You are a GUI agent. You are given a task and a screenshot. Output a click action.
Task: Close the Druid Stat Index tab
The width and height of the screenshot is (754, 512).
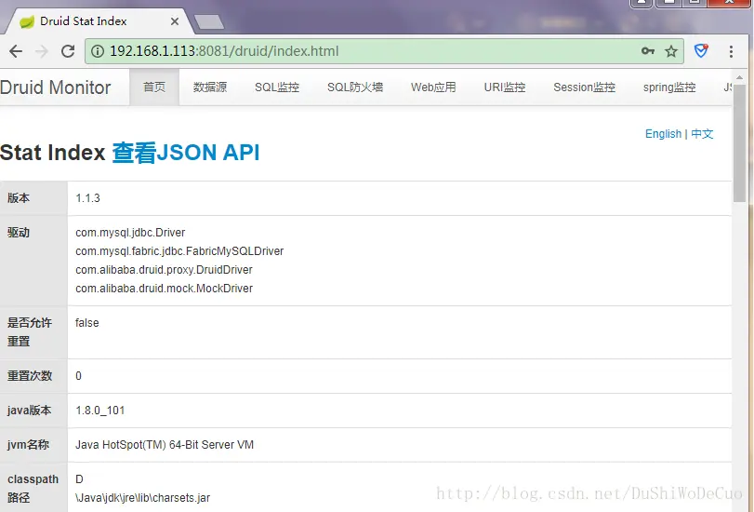tap(175, 21)
